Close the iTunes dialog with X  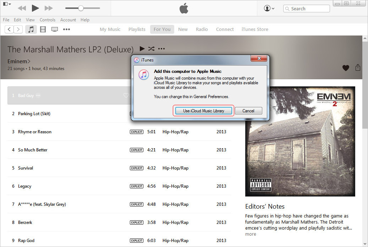coord(259,58)
